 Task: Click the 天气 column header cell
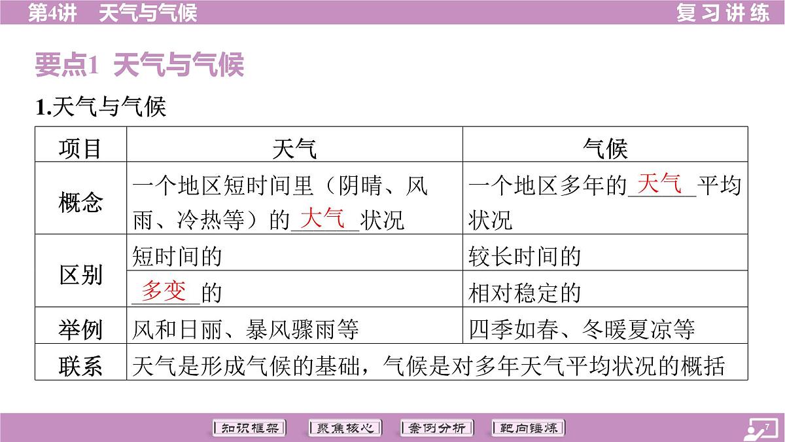click(x=295, y=145)
